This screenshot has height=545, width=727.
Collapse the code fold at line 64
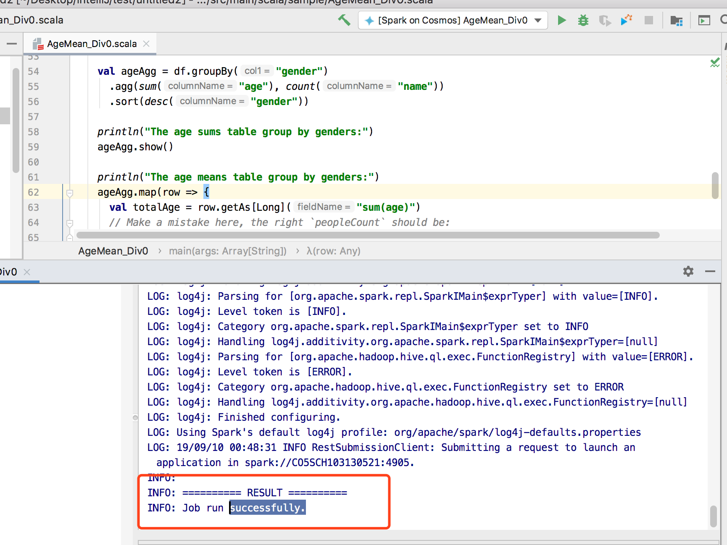click(69, 223)
